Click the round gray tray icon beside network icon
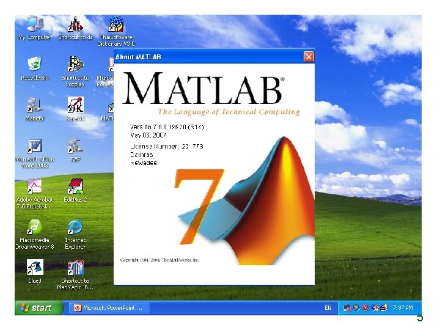 [356, 308]
